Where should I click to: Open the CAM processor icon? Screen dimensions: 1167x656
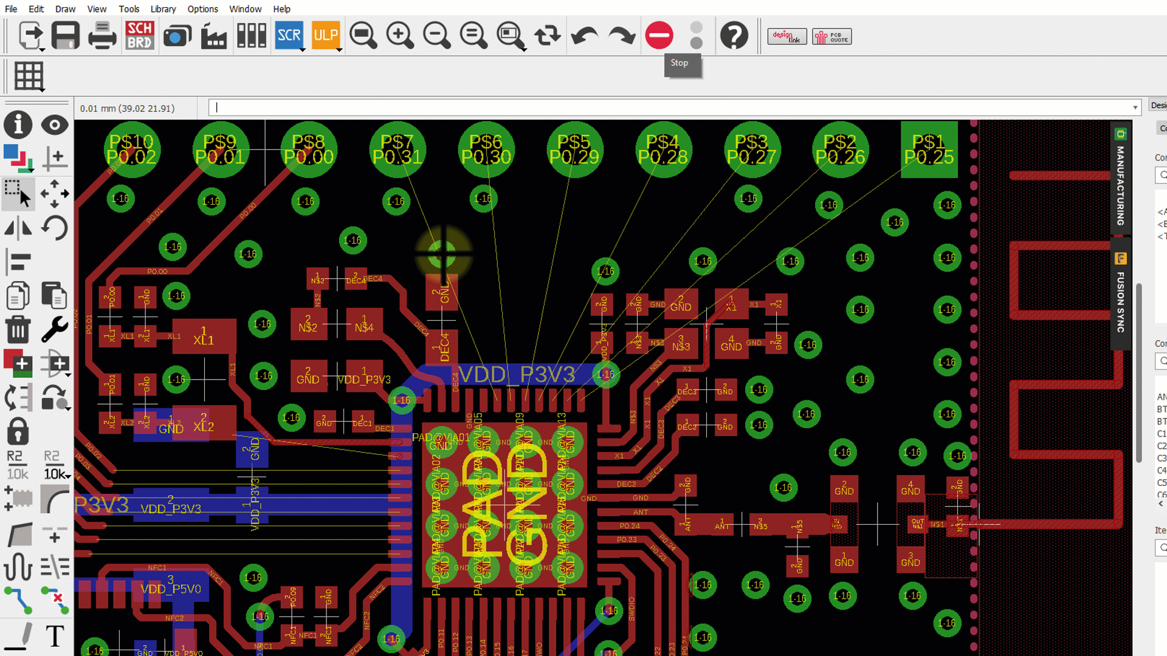(x=177, y=36)
